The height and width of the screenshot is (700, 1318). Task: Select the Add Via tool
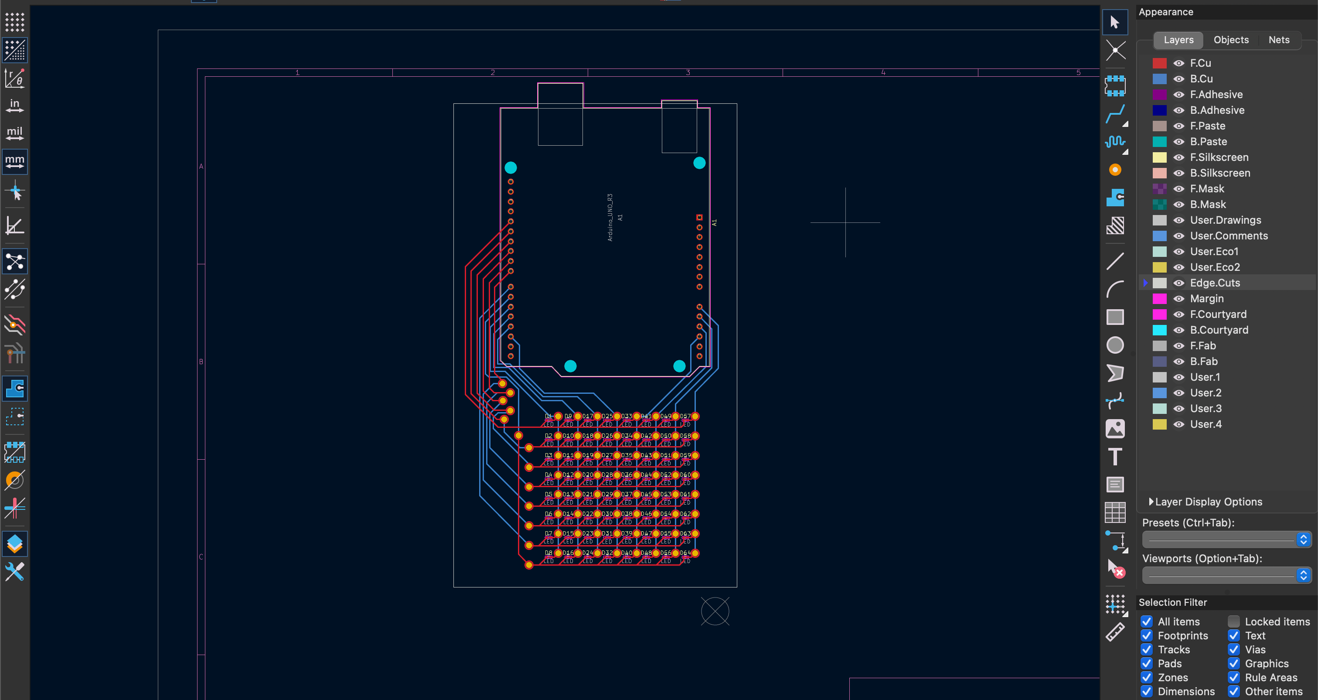[1115, 169]
